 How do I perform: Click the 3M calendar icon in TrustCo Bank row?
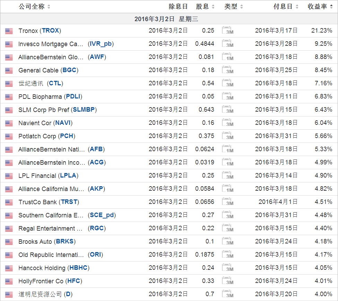pos(227,202)
